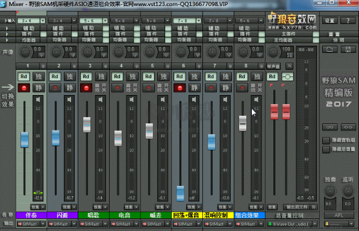Open the load preset folder icon
This screenshot has height=231, width=359.
[x=329, y=49]
